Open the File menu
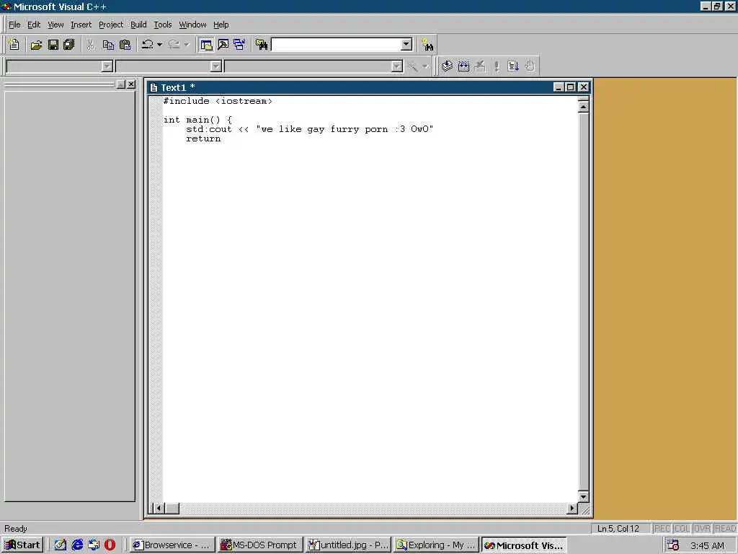 click(14, 25)
